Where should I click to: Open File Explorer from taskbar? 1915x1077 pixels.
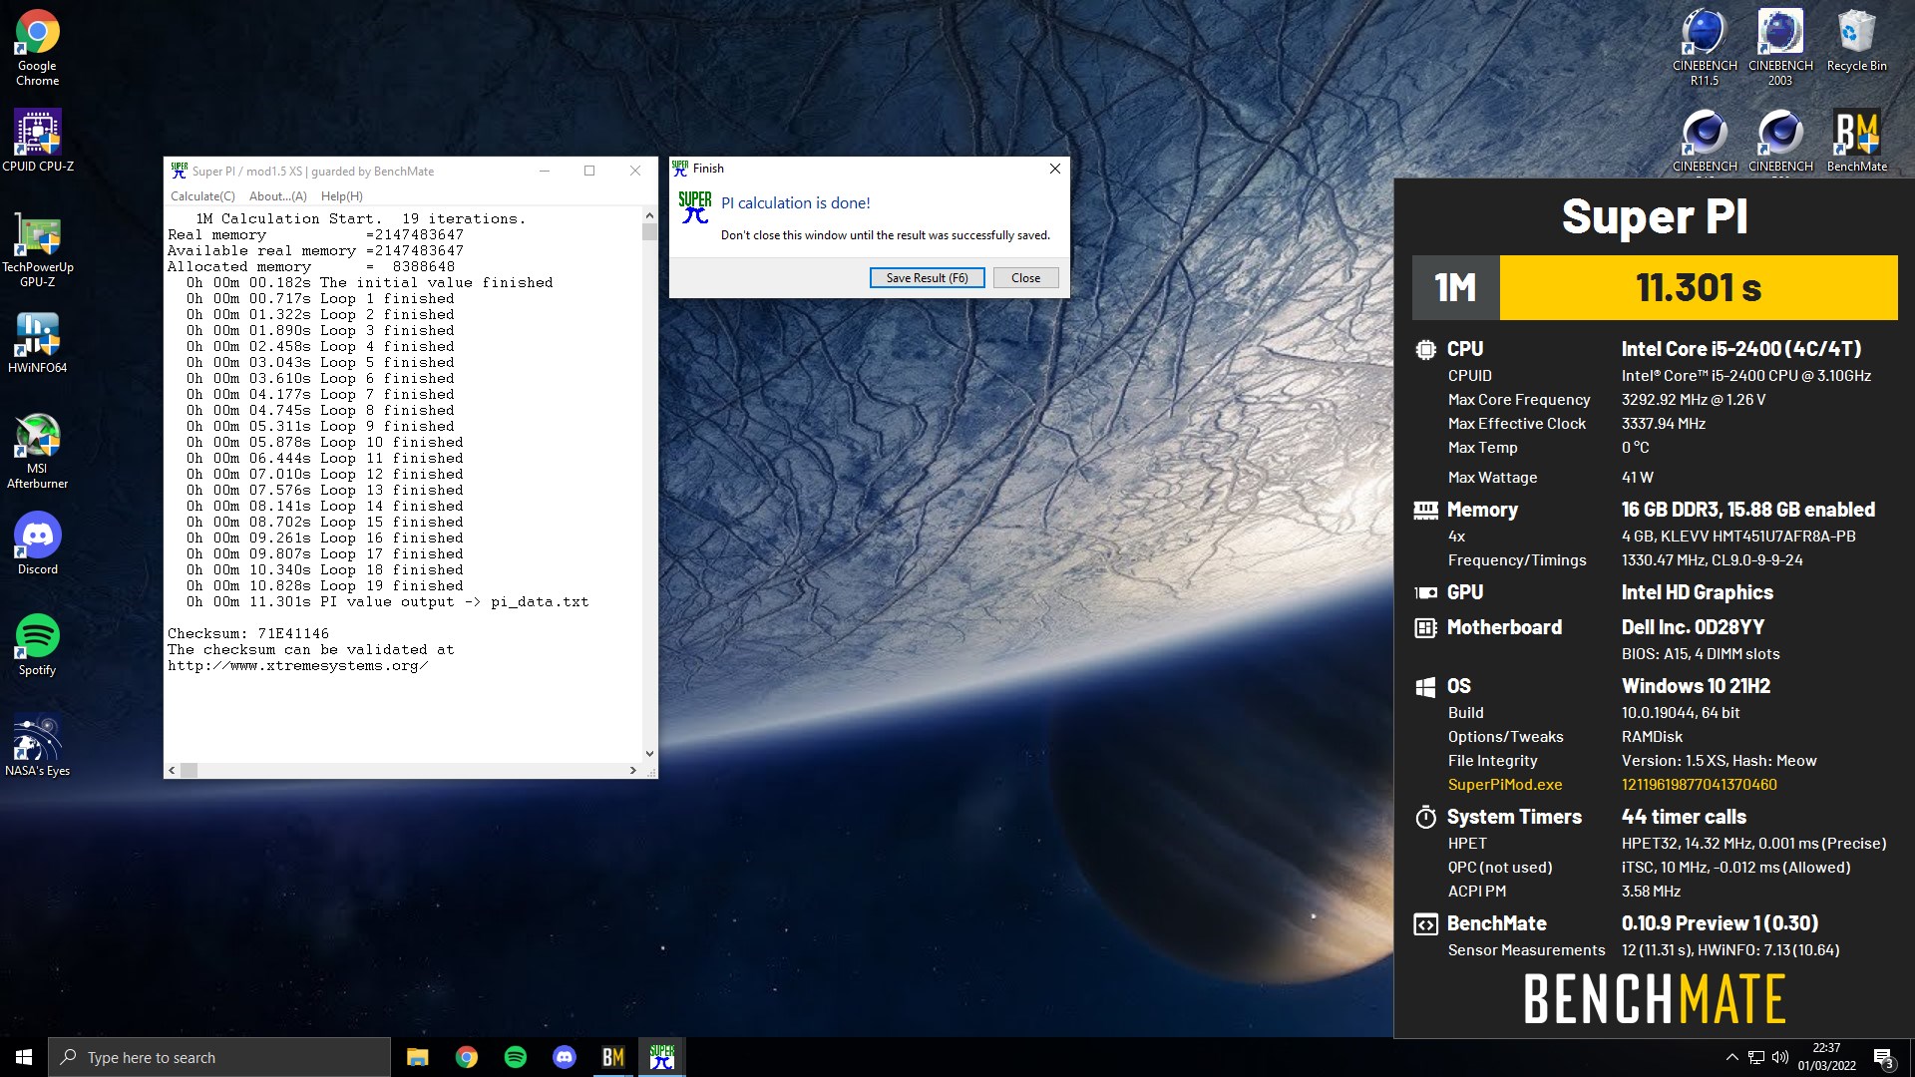[x=418, y=1057]
